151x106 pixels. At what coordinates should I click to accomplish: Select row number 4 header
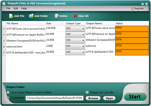pos(4,46)
